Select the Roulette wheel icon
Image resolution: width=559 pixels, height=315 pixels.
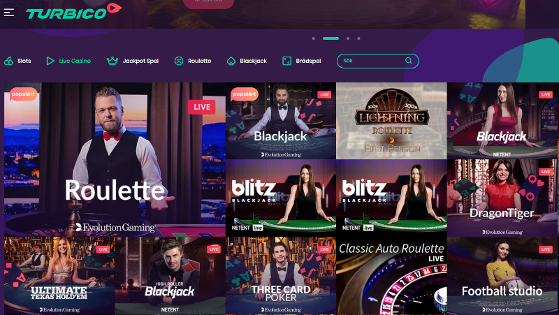point(179,61)
